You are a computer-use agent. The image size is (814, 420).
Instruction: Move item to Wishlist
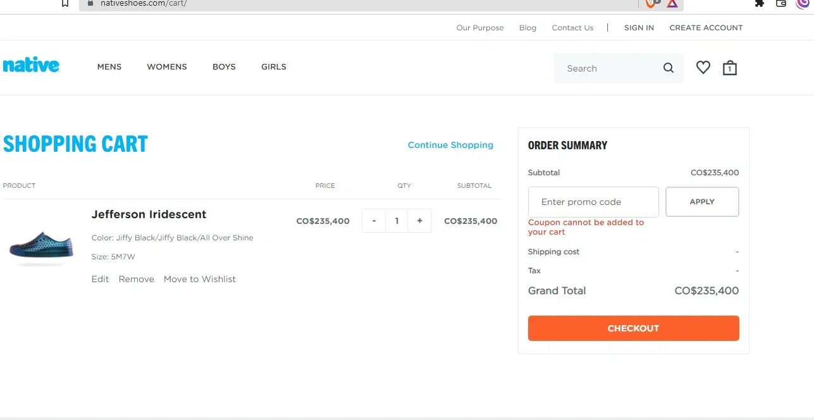click(199, 279)
